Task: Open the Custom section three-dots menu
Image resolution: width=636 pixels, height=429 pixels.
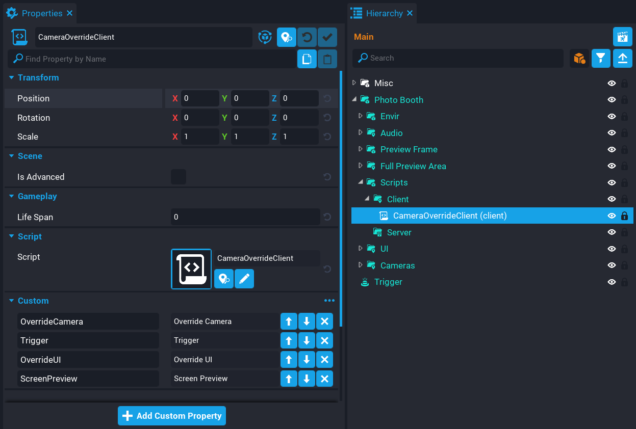Action: tap(329, 301)
